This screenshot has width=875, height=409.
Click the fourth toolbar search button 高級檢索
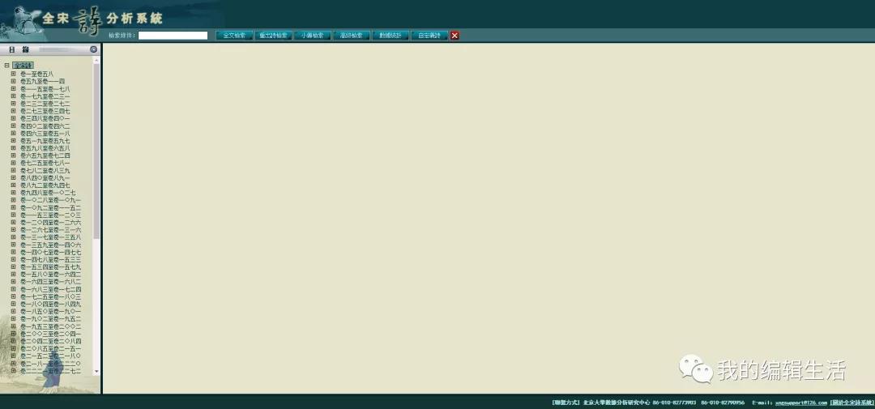pyautogui.click(x=352, y=35)
